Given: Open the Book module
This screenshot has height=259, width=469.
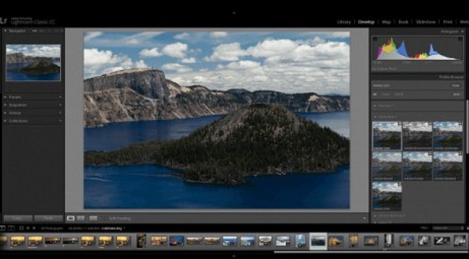Looking at the screenshot, I should (403, 22).
